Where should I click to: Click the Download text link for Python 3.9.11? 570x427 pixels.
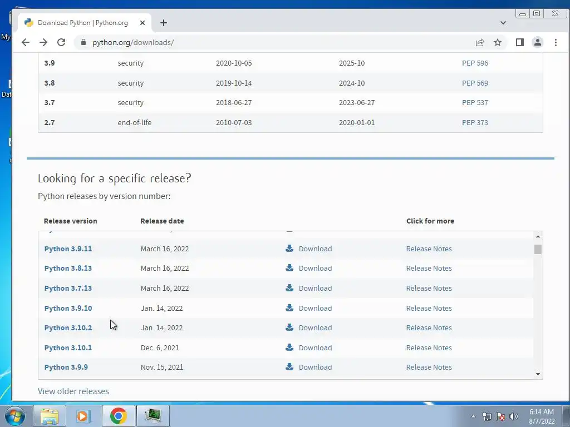(x=315, y=249)
